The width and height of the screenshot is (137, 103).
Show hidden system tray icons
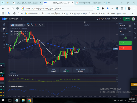[x=115, y=100]
